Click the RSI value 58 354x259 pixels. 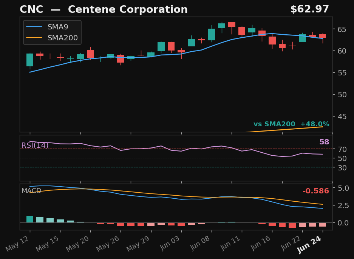coord(324,142)
